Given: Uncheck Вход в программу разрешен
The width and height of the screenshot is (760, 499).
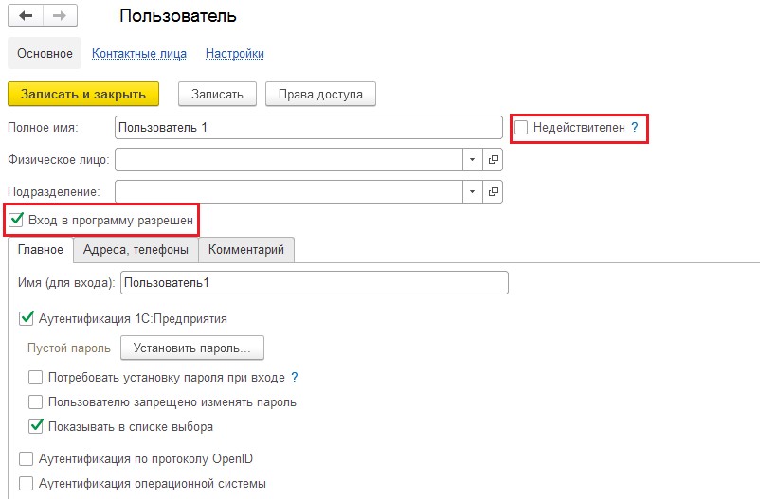Looking at the screenshot, I should pyautogui.click(x=16, y=220).
